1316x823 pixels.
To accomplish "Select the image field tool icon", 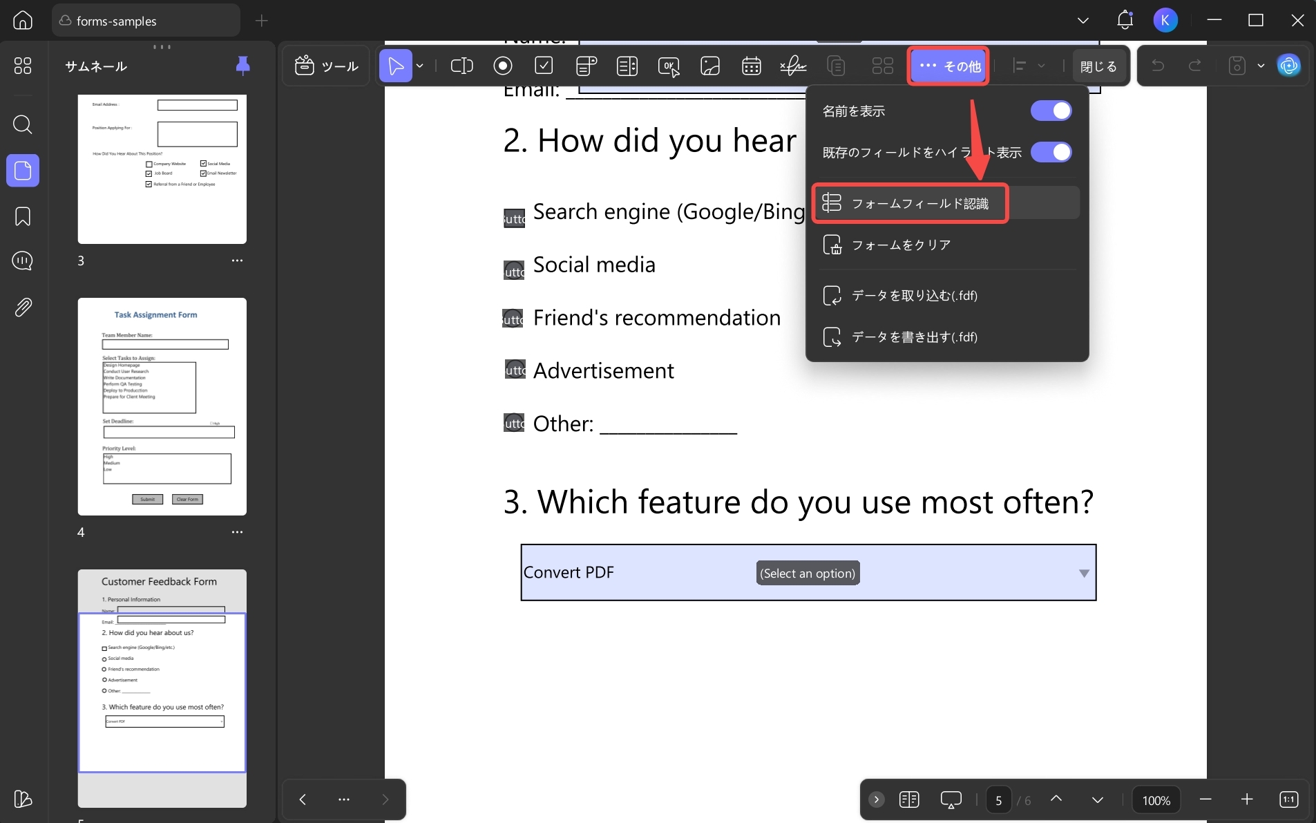I will click(x=710, y=66).
